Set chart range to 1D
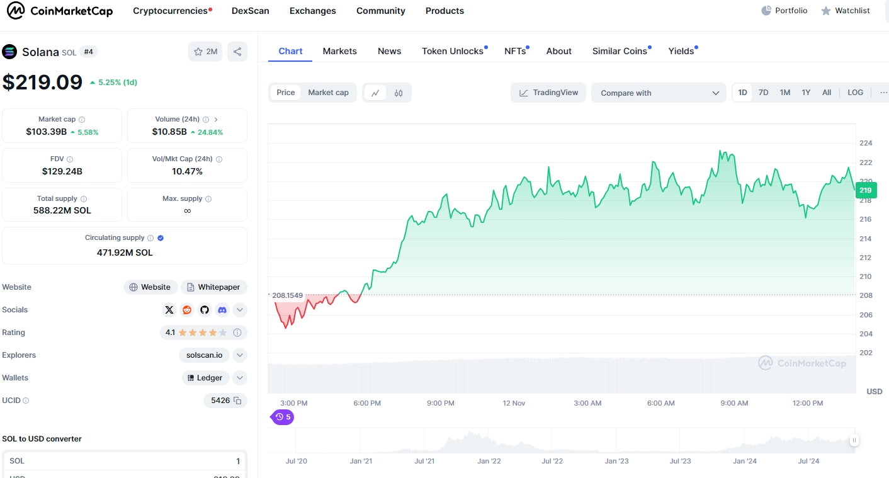The height and width of the screenshot is (478, 889). pos(743,93)
